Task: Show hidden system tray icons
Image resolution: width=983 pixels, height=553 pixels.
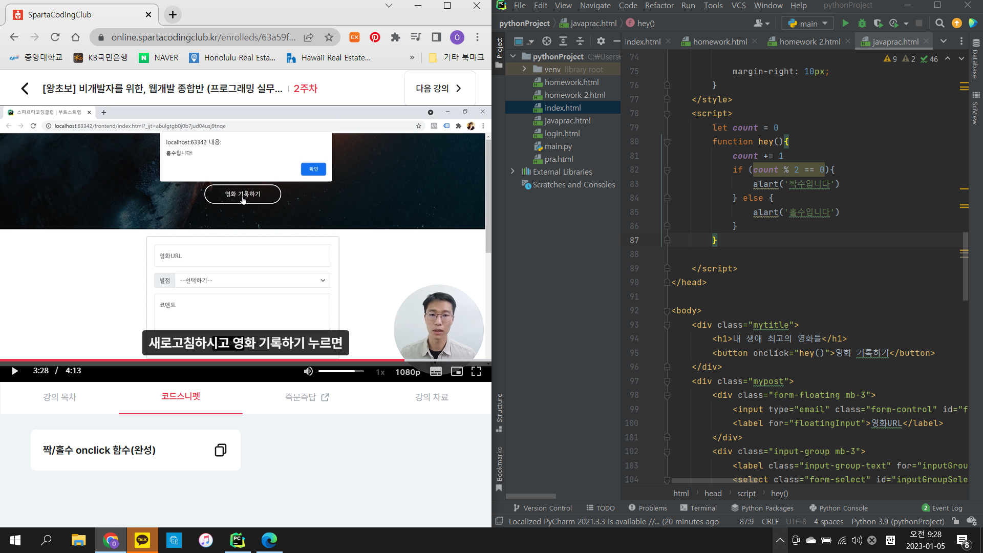Action: (x=780, y=540)
